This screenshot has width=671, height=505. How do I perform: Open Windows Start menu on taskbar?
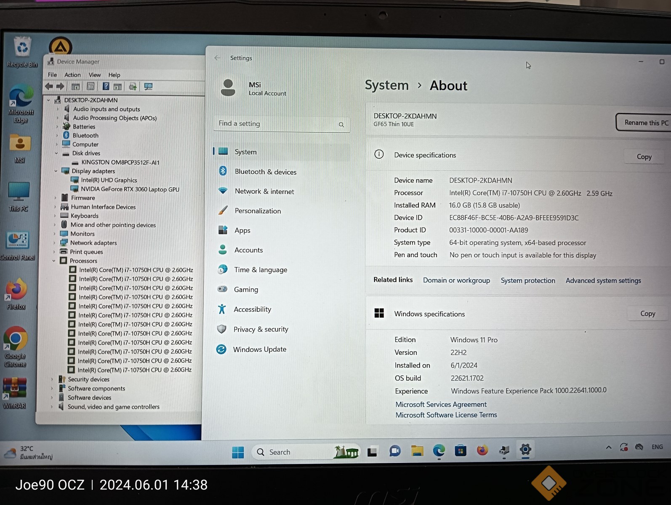click(238, 452)
